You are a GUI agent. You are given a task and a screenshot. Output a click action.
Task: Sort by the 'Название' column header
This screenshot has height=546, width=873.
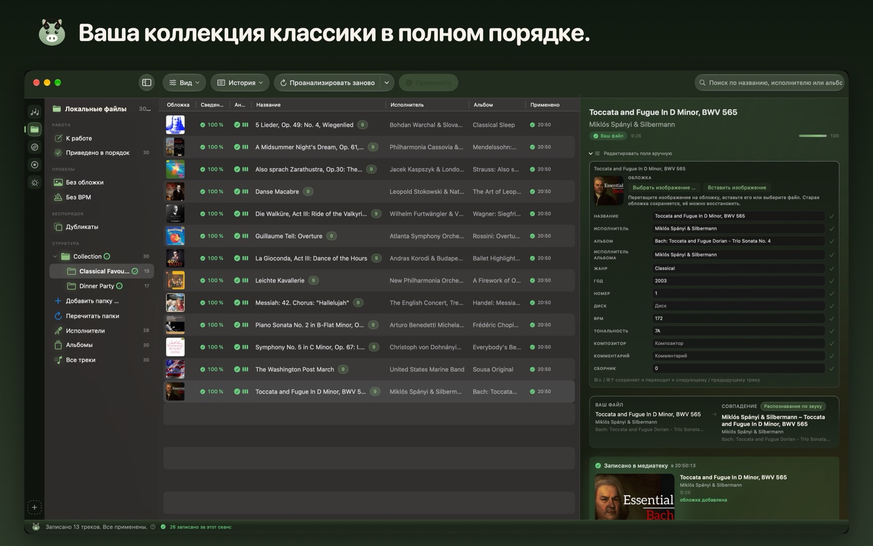pos(268,105)
